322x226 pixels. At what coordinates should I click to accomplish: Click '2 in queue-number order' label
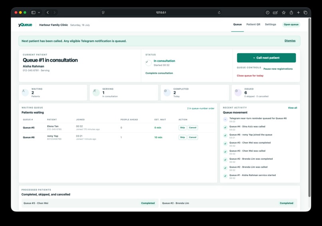(201, 108)
